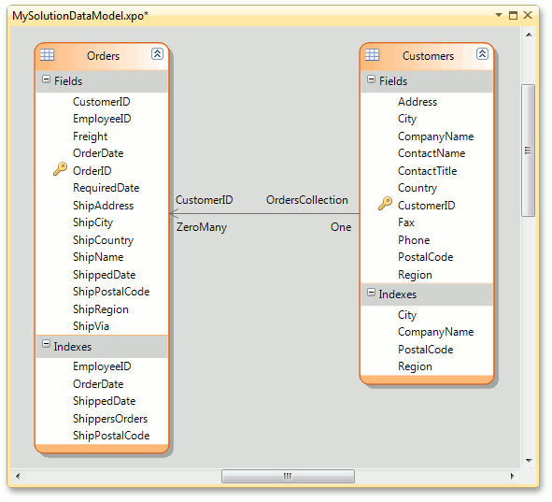
Task: Click the CustomerID relationship end label
Action: pos(205,200)
